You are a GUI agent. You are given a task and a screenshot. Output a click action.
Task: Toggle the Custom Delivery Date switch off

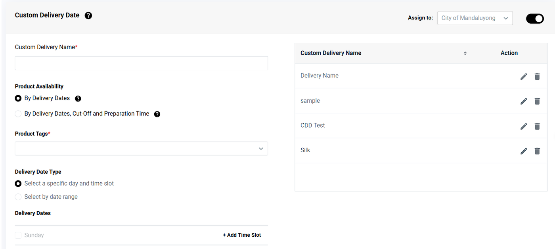coord(535,19)
